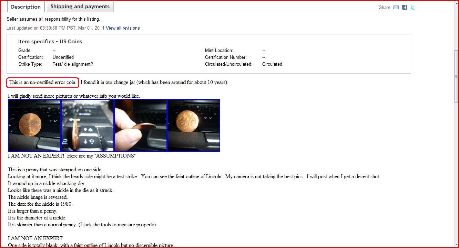Image resolution: width=459 pixels, height=248 pixels.
Task: Click the highlighted un-certified error coin sentence
Action: point(43,82)
